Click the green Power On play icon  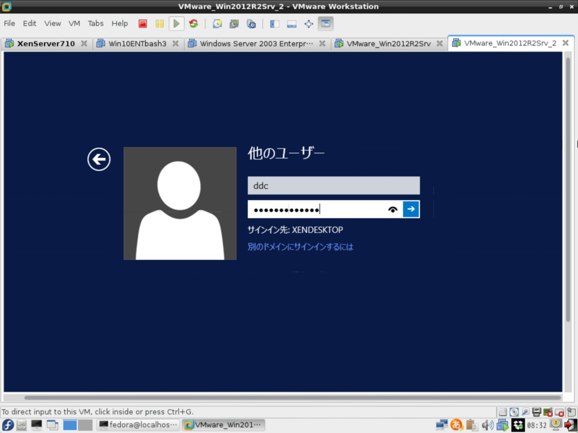tap(177, 24)
